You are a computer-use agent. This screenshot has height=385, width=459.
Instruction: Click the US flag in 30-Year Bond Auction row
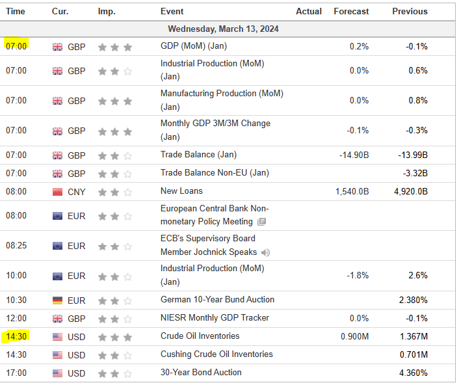pyautogui.click(x=57, y=373)
